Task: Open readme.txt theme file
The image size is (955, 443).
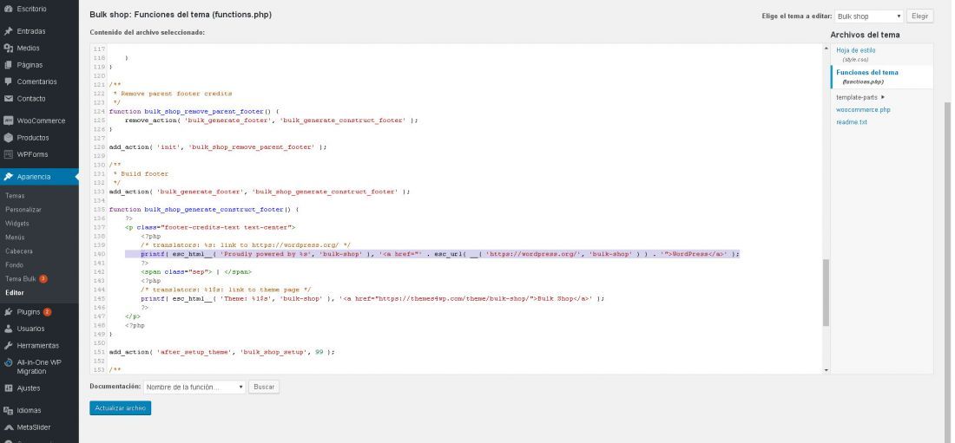Action: (852, 122)
